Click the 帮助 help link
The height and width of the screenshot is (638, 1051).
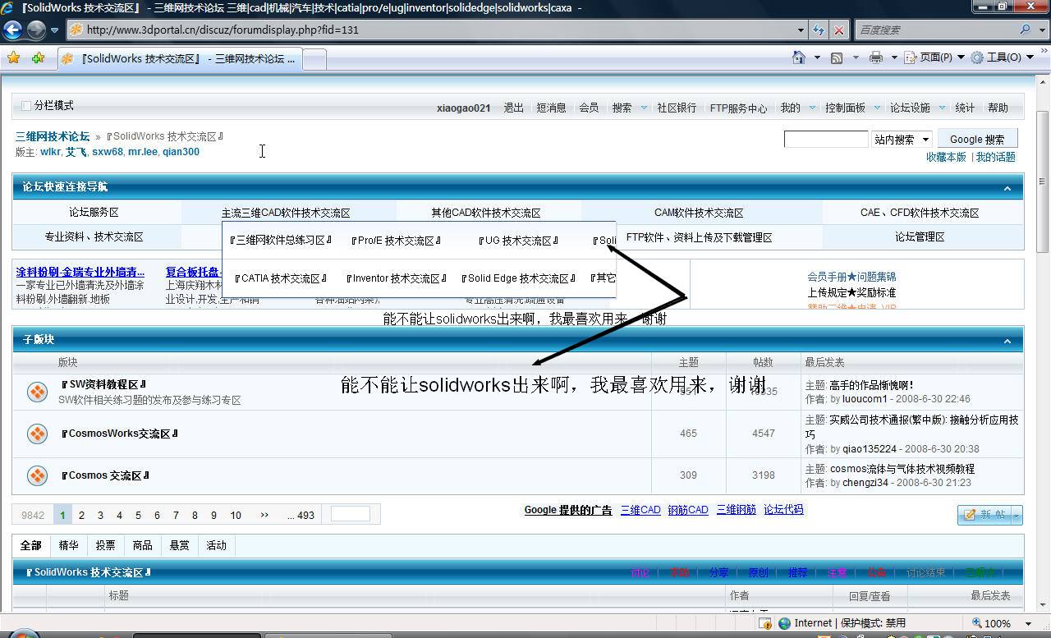click(998, 108)
